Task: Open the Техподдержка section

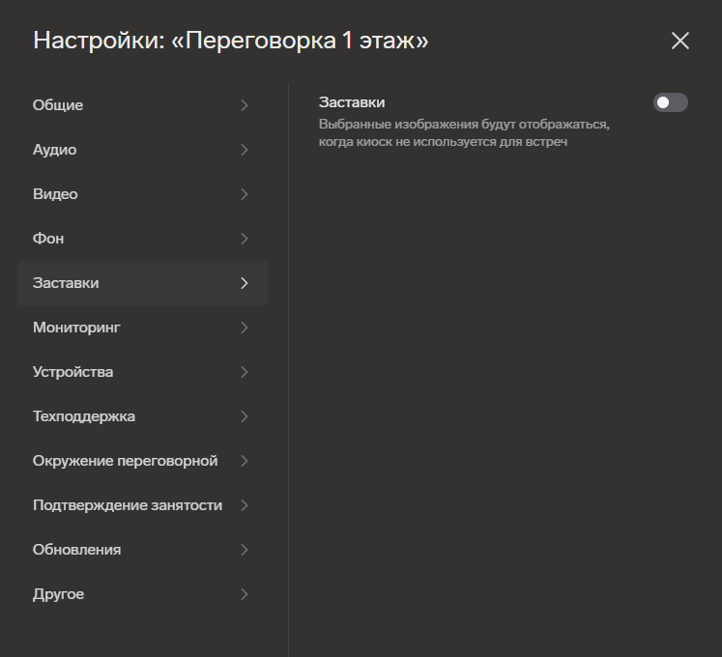Action: [84, 416]
